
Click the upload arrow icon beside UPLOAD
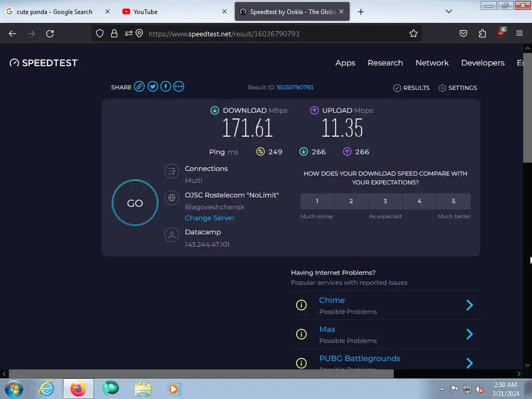(x=314, y=110)
